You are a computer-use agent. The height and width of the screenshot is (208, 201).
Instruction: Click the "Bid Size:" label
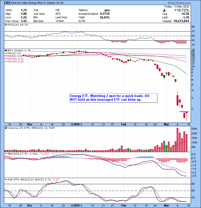[39, 21]
